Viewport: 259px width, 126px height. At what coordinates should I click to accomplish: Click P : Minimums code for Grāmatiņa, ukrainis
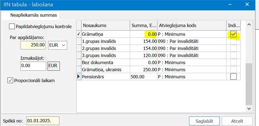coord(192,69)
